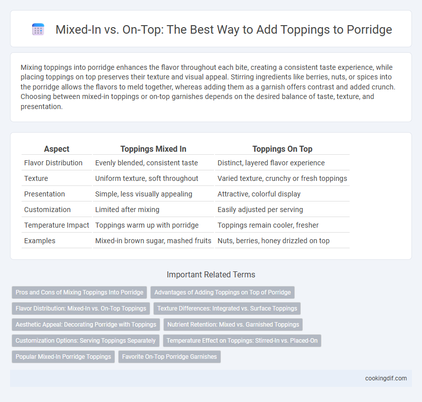
Task: Click the 'Toppings On Top' column header
Action: (282, 149)
